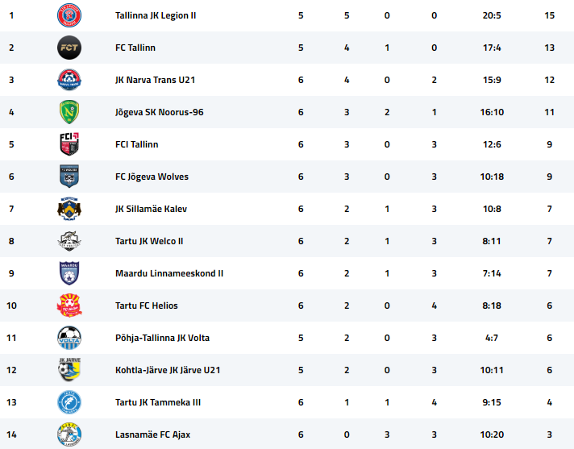Select the Tartu JK Welco II logo
The width and height of the screenshot is (574, 449).
pyautogui.click(x=69, y=241)
